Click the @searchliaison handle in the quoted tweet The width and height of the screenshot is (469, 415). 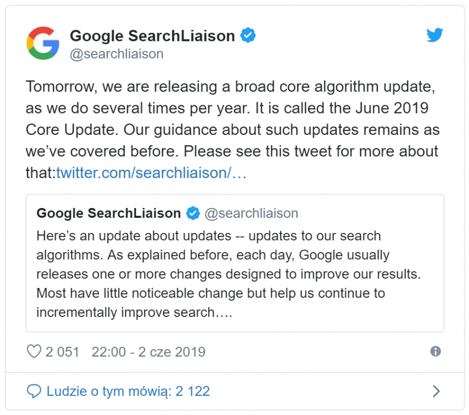click(251, 213)
